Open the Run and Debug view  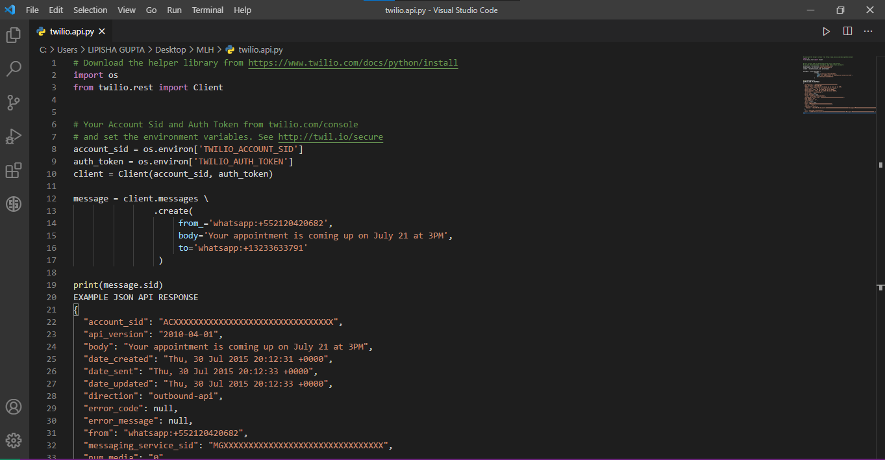[x=14, y=136]
